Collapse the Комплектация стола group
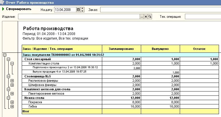 (12, 63)
